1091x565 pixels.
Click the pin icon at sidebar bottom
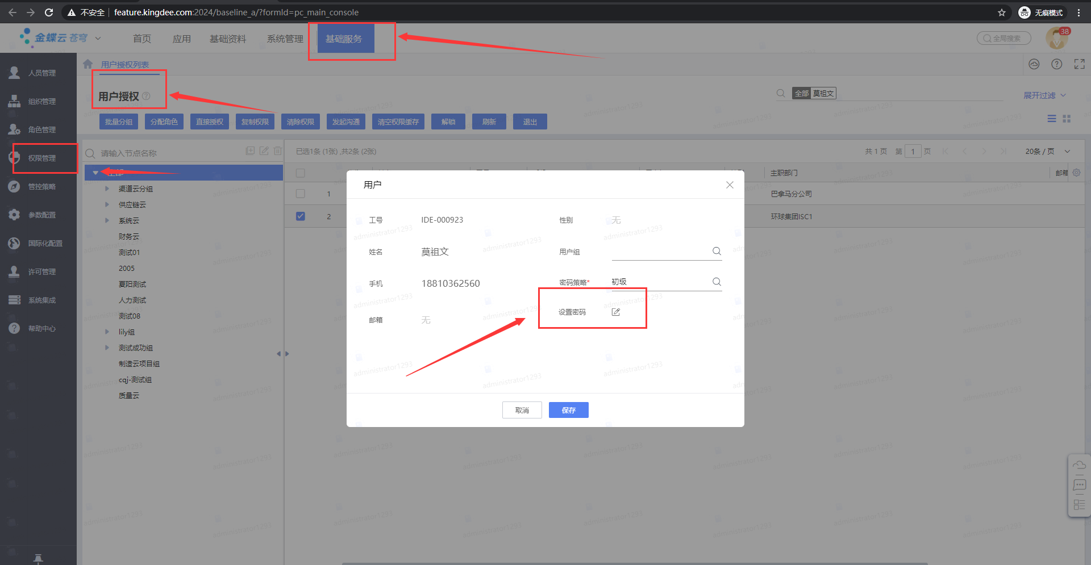(x=38, y=558)
